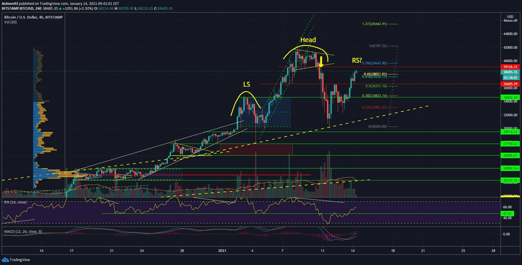Viewport: 522px width, 265px height.
Task: Select the red 36605.29 price line label
Action: click(x=510, y=84)
